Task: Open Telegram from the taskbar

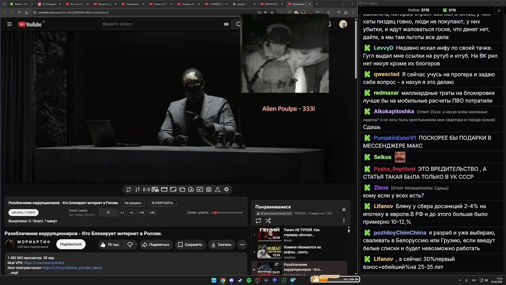Action: 293,280
